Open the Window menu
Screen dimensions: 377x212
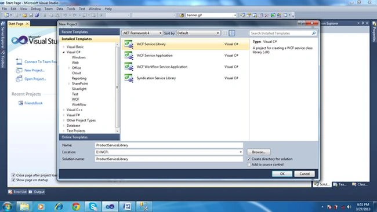(95, 9)
